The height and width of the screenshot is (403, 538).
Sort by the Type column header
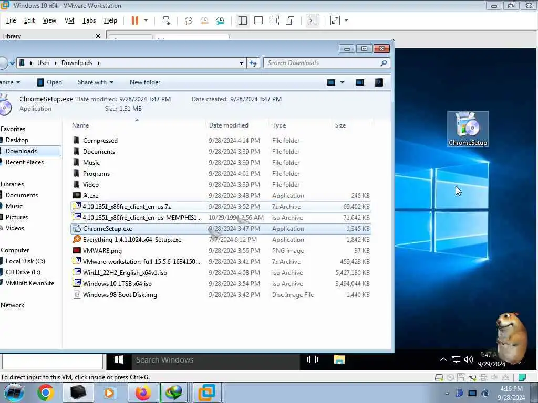279,125
